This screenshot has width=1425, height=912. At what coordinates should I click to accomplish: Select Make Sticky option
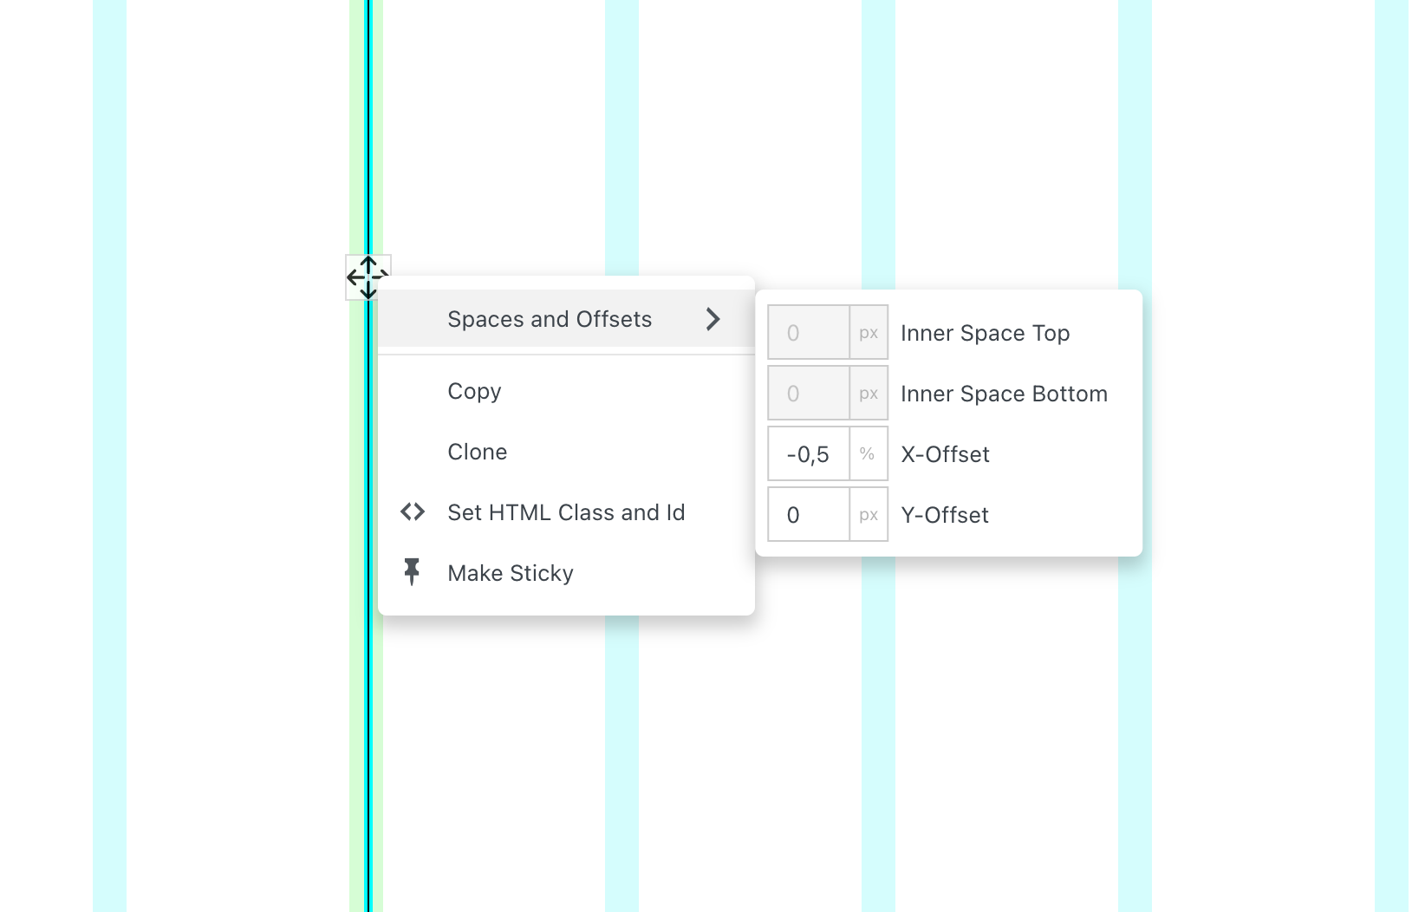tap(511, 573)
